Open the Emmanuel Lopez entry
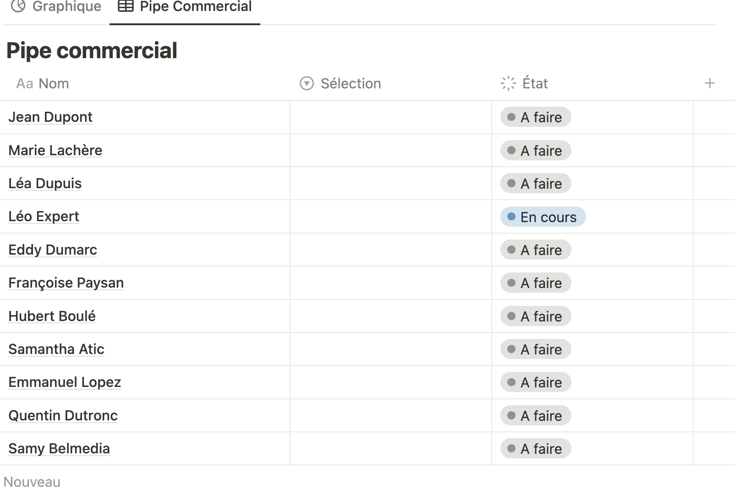The width and height of the screenshot is (735, 490). click(65, 382)
